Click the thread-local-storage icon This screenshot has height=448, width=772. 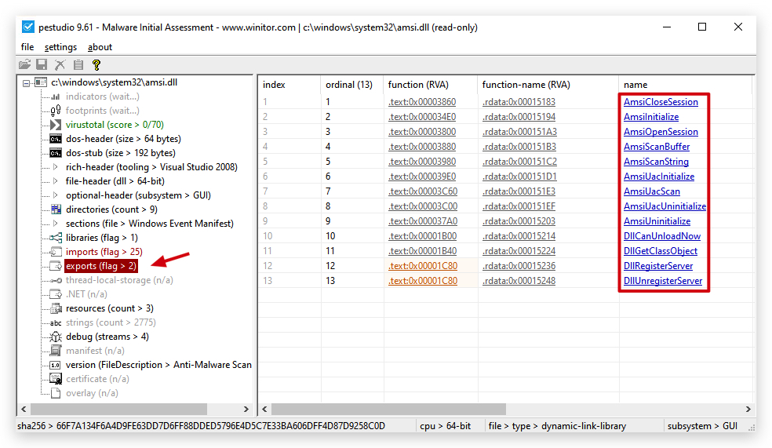[56, 280]
